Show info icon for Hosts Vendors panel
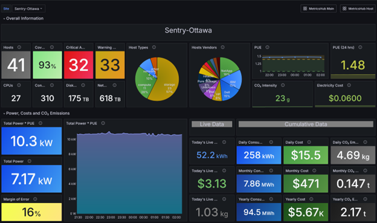Screen dimensions: 377x223 (223, 47)
